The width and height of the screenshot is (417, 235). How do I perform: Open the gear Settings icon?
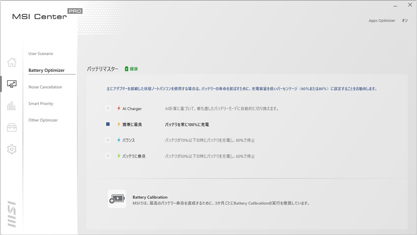[x=12, y=149]
